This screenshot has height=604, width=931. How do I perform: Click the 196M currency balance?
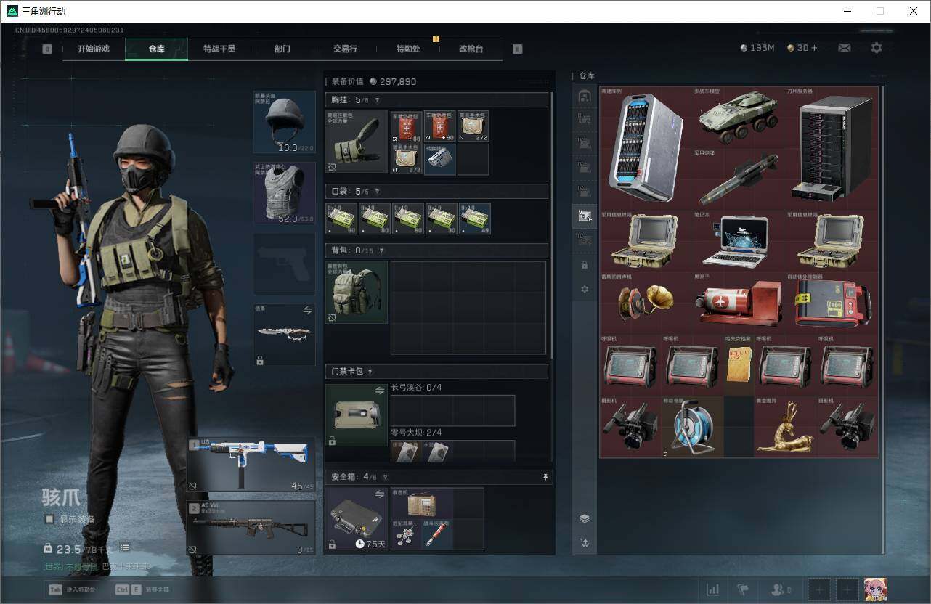click(x=757, y=48)
